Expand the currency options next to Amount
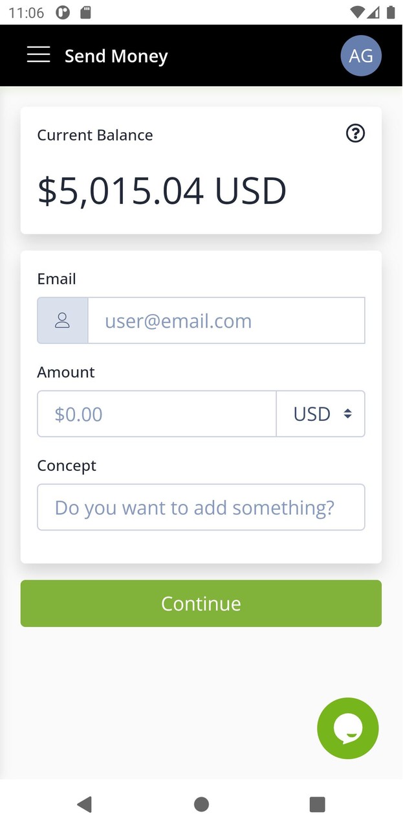Screen dimensions: 403x829 pos(321,414)
